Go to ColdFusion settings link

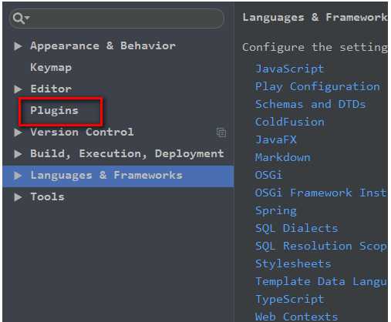(290, 122)
